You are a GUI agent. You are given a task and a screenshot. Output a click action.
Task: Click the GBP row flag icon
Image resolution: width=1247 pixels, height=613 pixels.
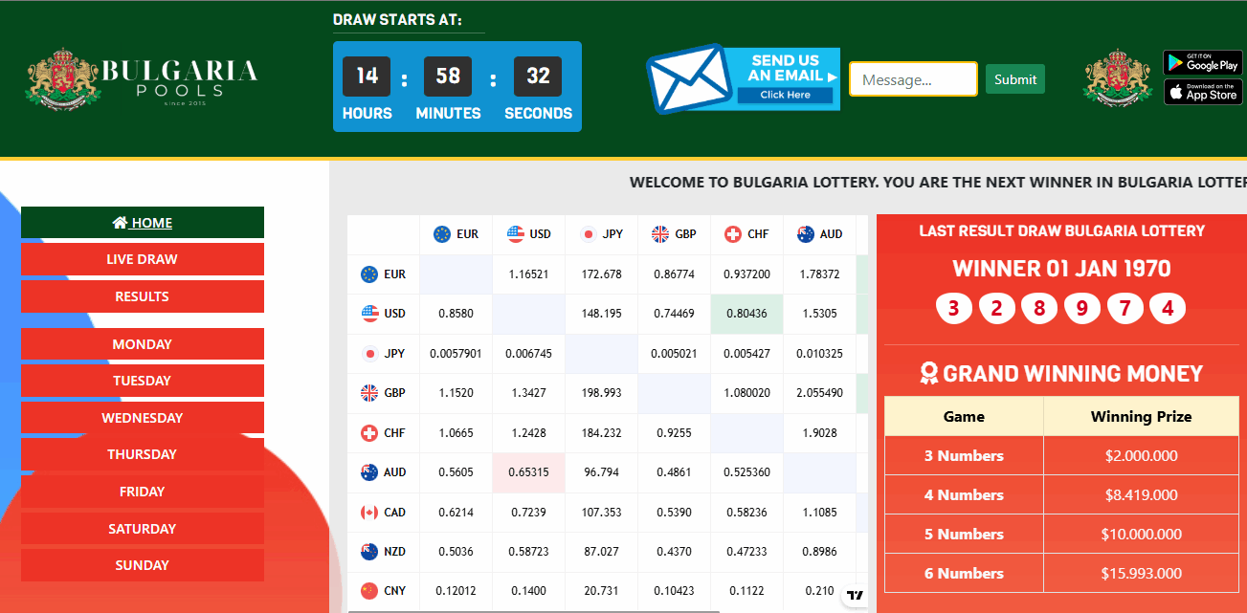[369, 393]
